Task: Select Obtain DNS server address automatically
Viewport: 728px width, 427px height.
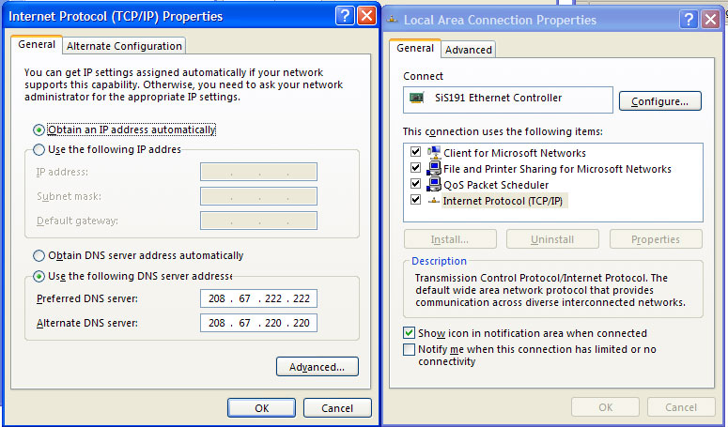Action: pyautogui.click(x=39, y=255)
